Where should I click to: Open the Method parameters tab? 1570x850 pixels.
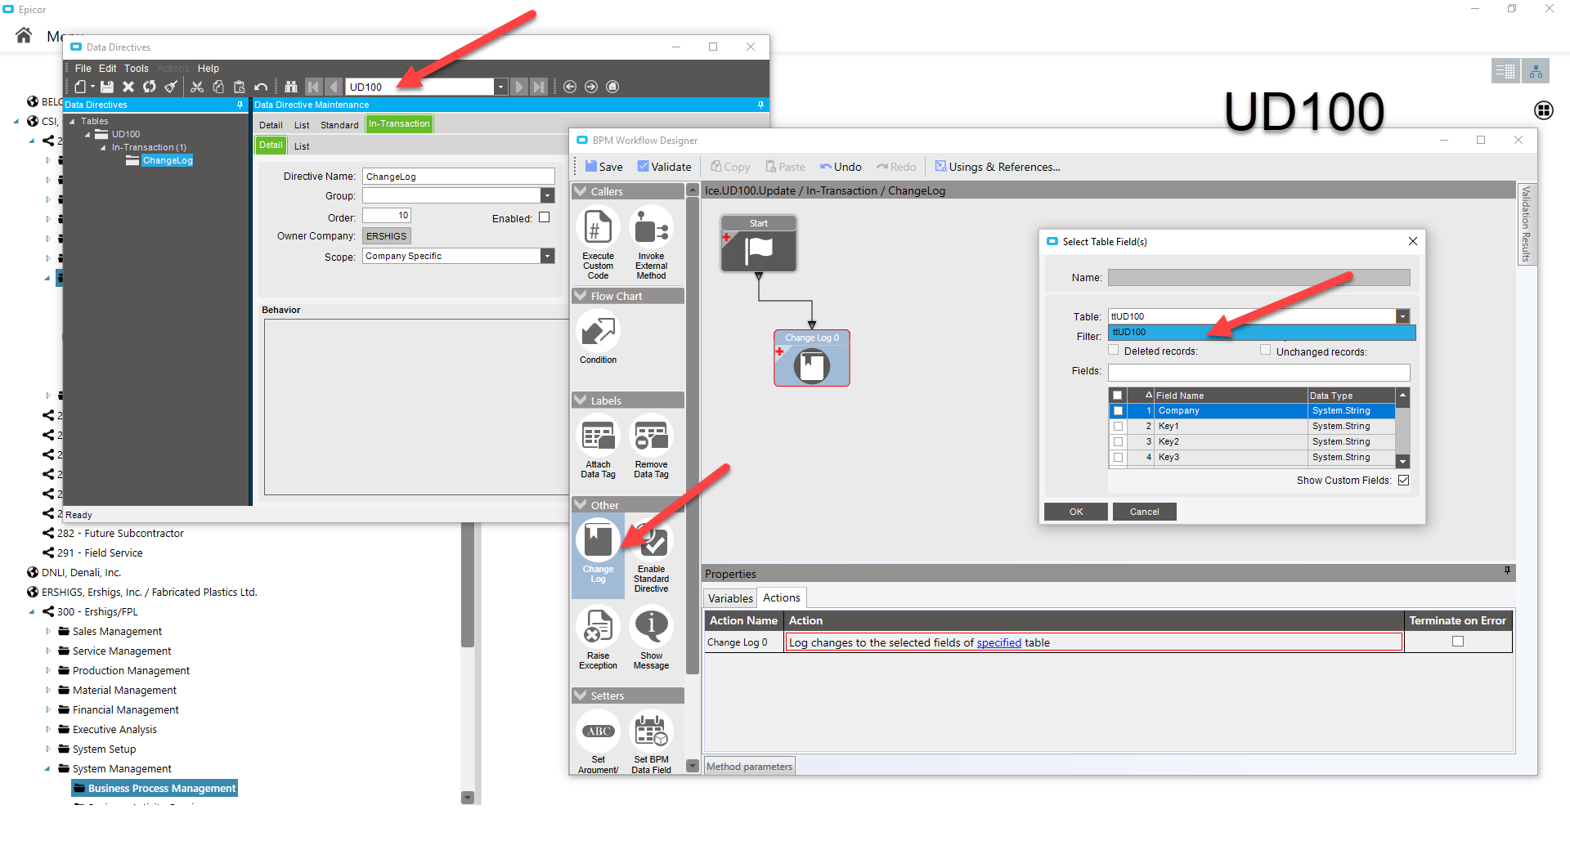(x=750, y=767)
